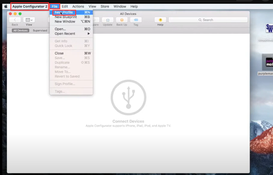Open the Actions menu
The image size is (273, 175).
78,6
